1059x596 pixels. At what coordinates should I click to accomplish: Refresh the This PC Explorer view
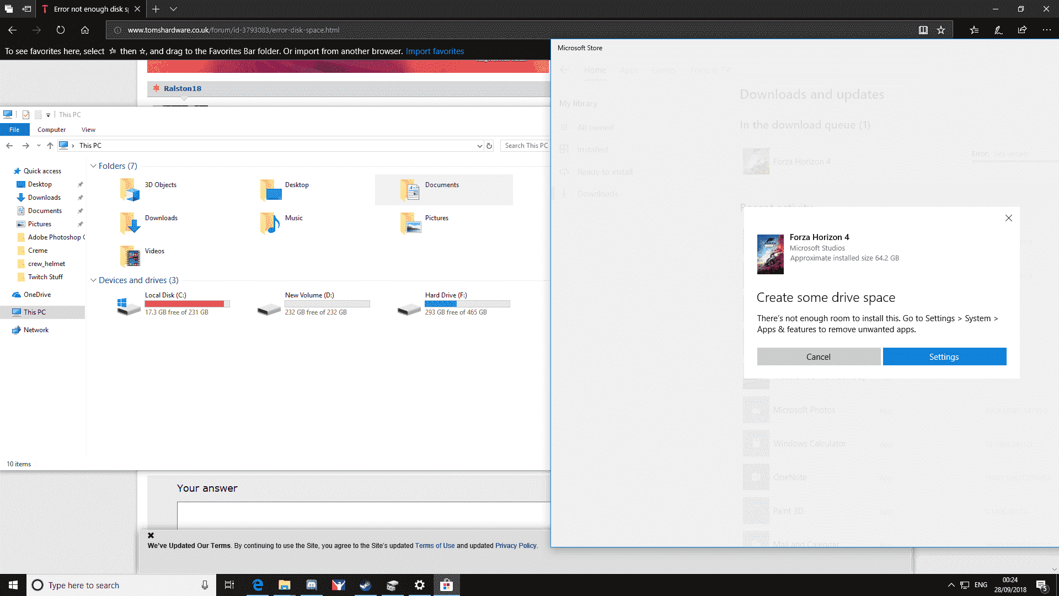click(489, 146)
